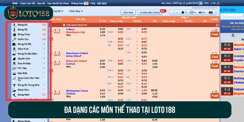Click the 452 count badge beside Bóng Đá
The width and height of the screenshot is (244, 122).
tap(44, 25)
